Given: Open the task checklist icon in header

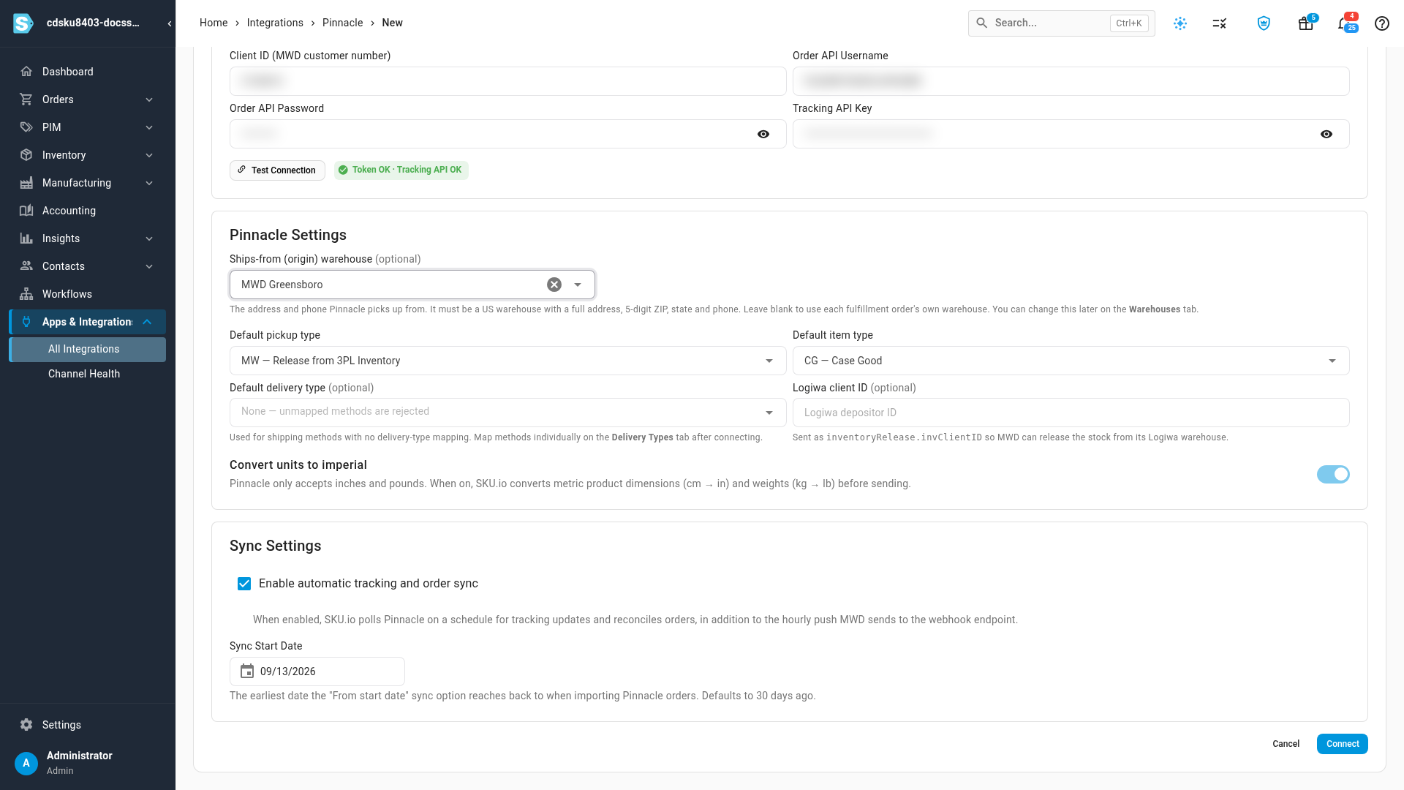Looking at the screenshot, I should coord(1219,23).
